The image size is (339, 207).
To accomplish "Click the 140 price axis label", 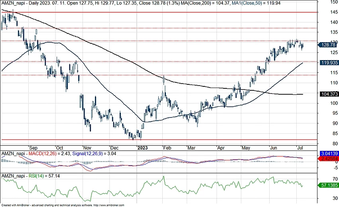I will pyautogui.click(x=334, y=22).
